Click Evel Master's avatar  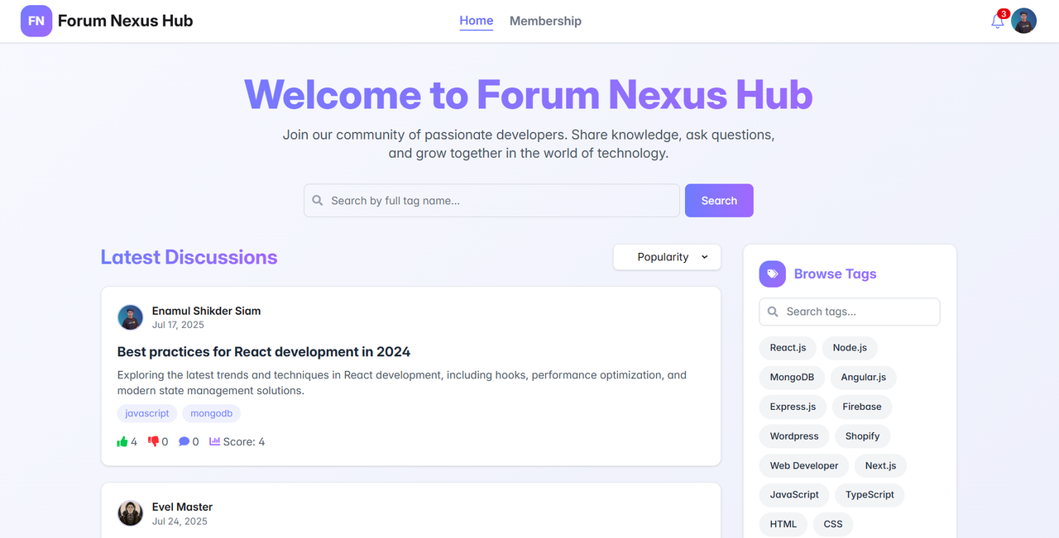click(x=131, y=513)
